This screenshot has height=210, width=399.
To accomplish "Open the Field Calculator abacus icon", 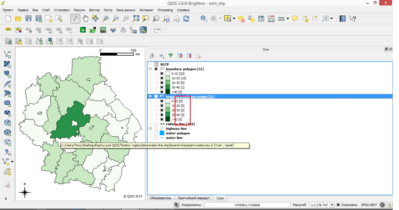I will (271, 19).
